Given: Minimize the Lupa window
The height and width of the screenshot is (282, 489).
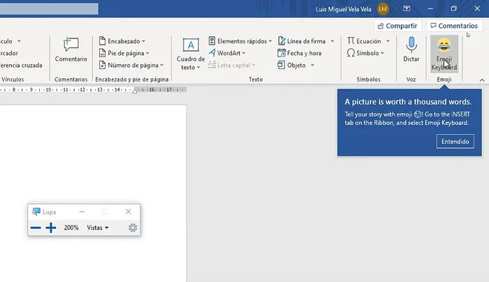Looking at the screenshot, I should (82, 211).
